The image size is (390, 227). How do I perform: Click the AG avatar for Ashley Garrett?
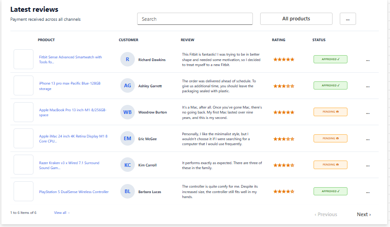(x=127, y=85)
